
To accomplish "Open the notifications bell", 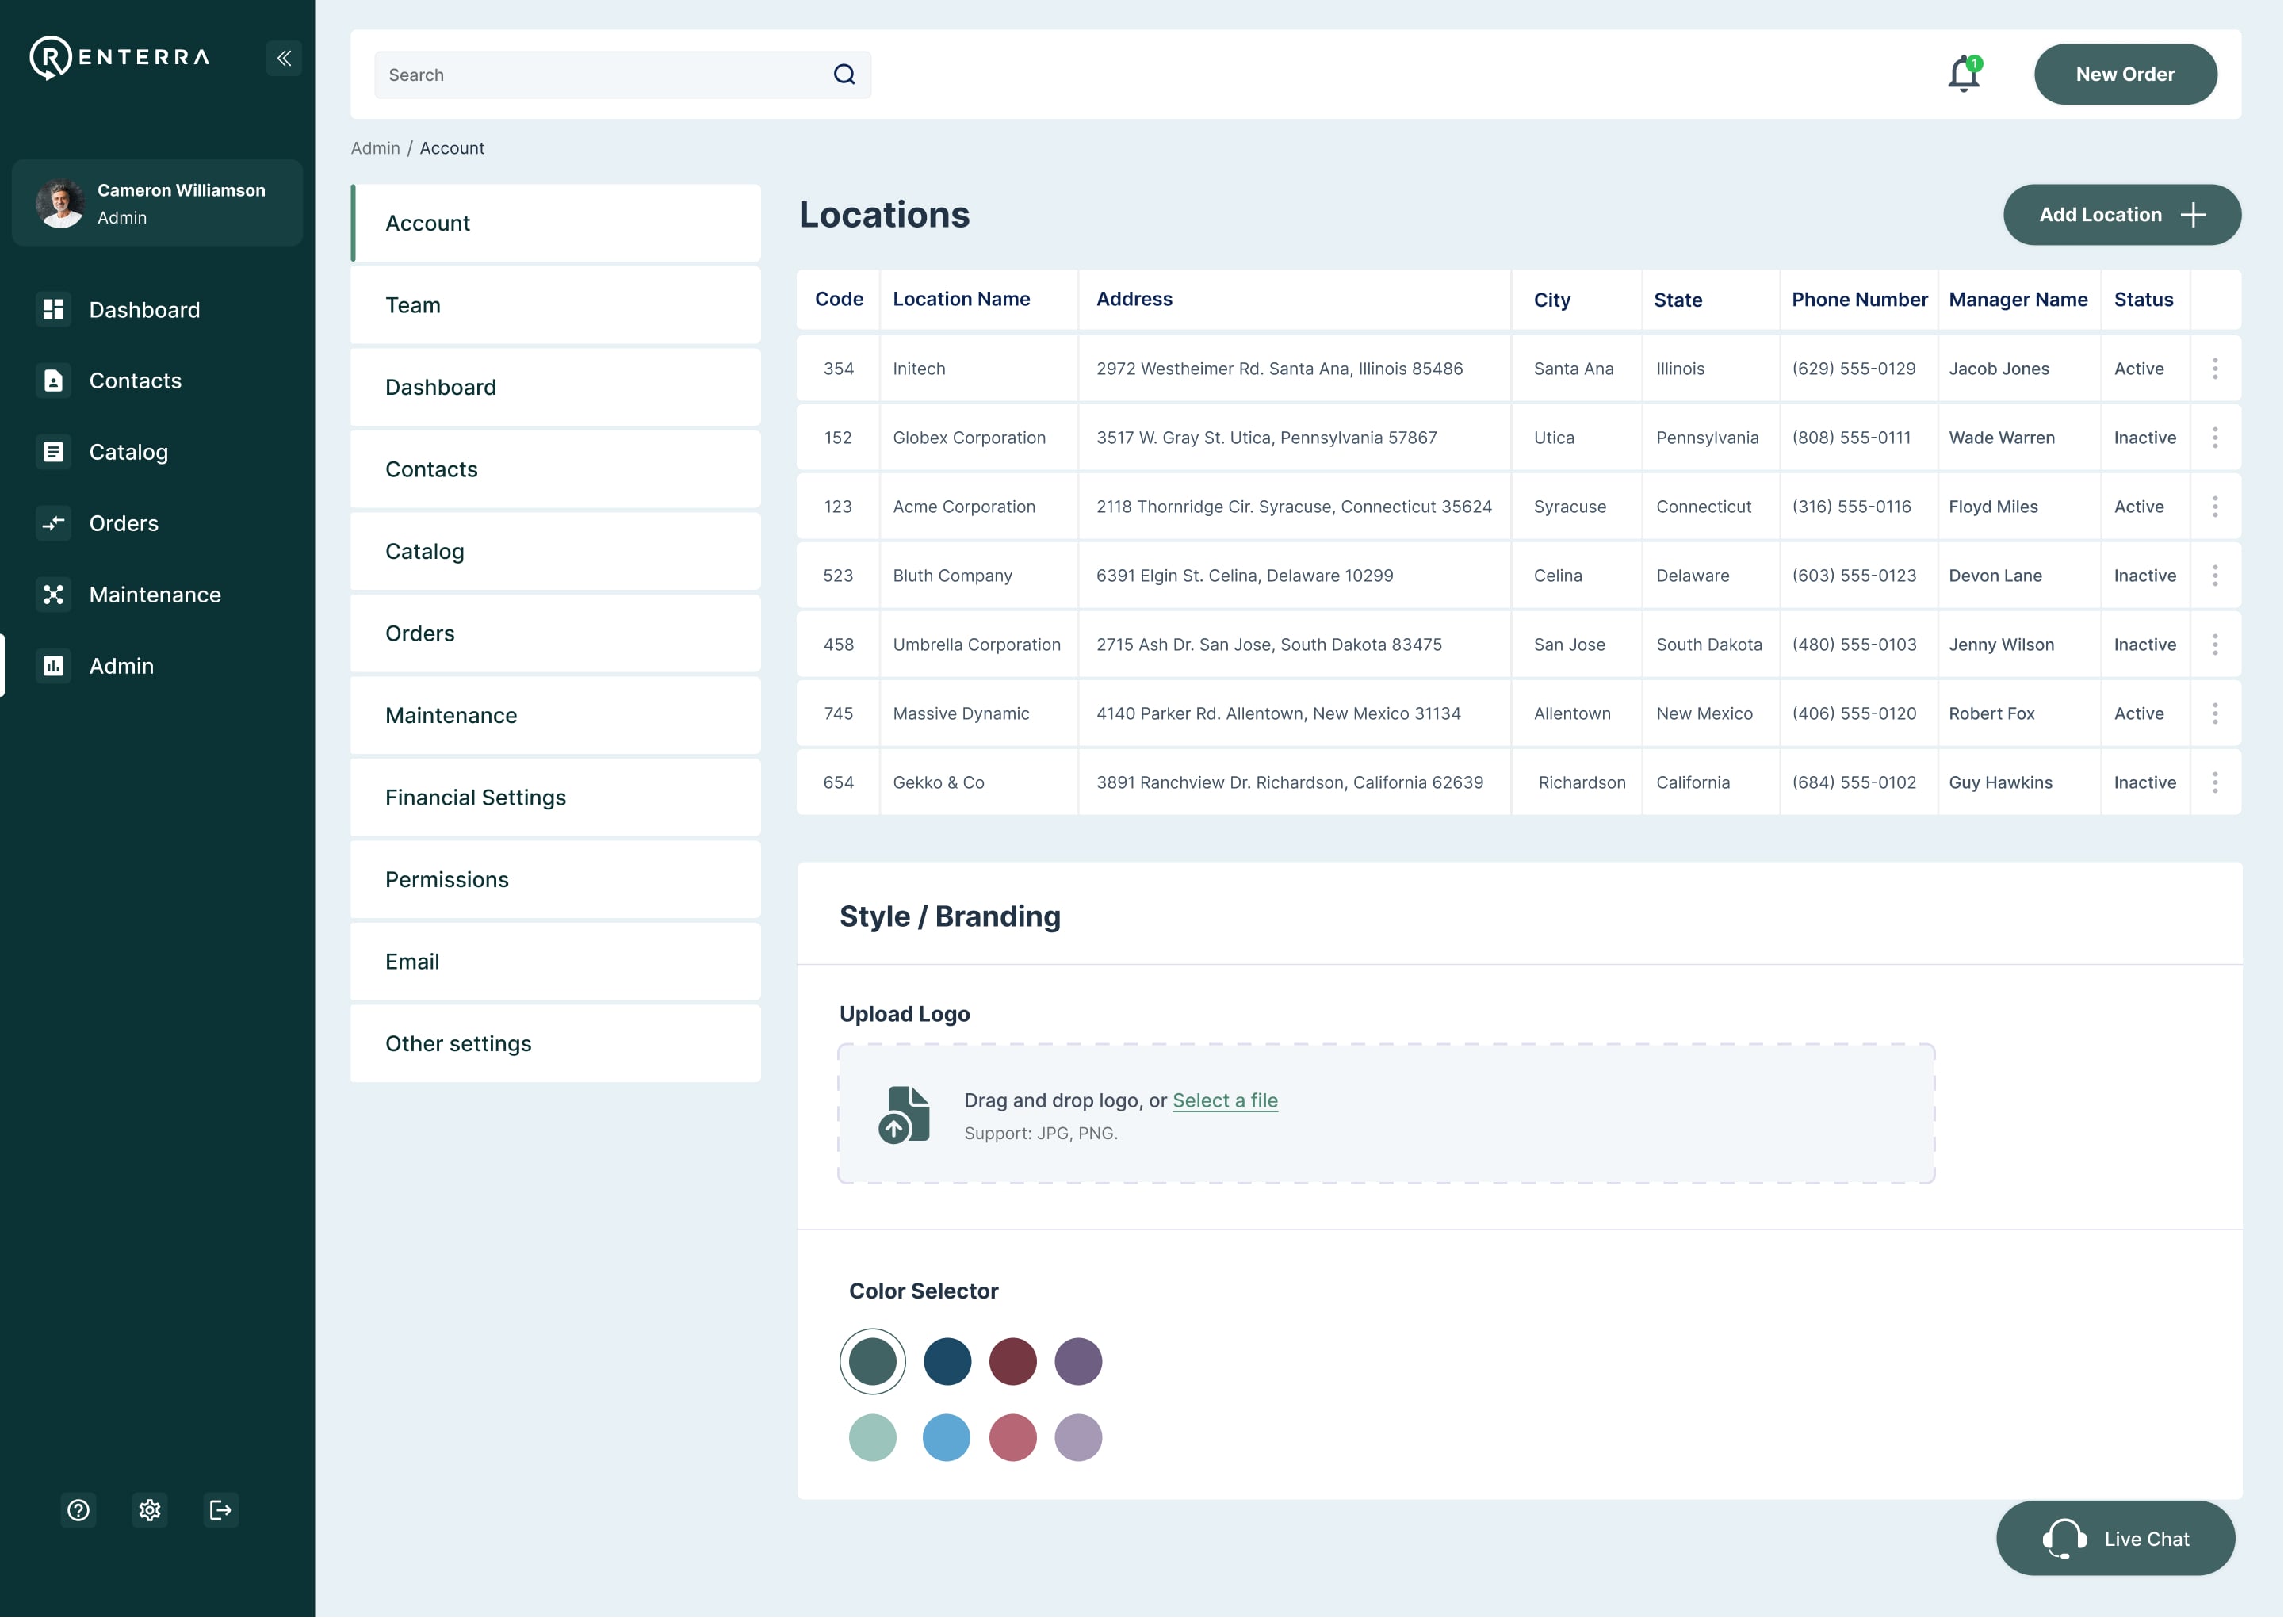I will click(1965, 74).
